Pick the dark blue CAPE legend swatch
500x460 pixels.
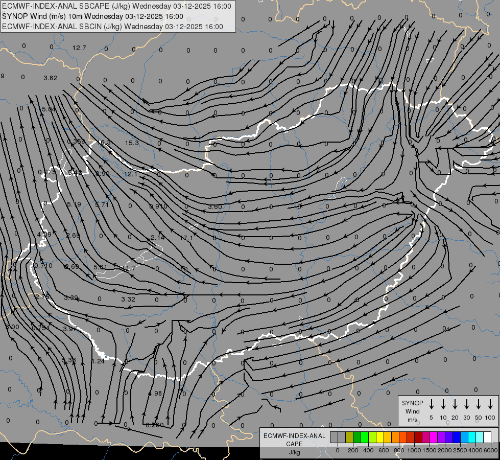[456, 437]
